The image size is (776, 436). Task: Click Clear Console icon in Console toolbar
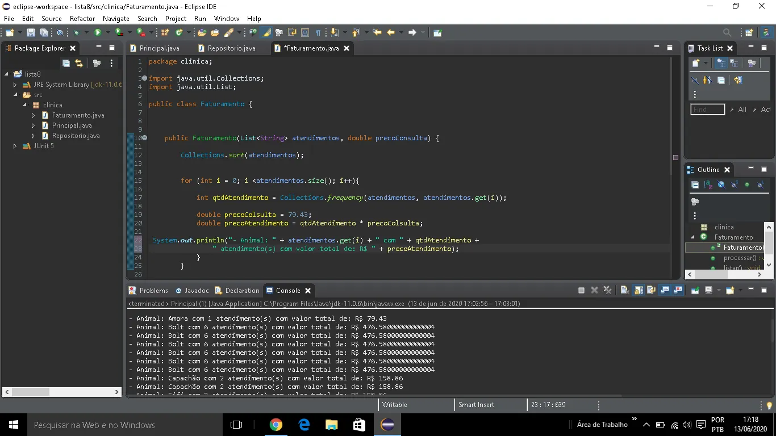point(624,290)
